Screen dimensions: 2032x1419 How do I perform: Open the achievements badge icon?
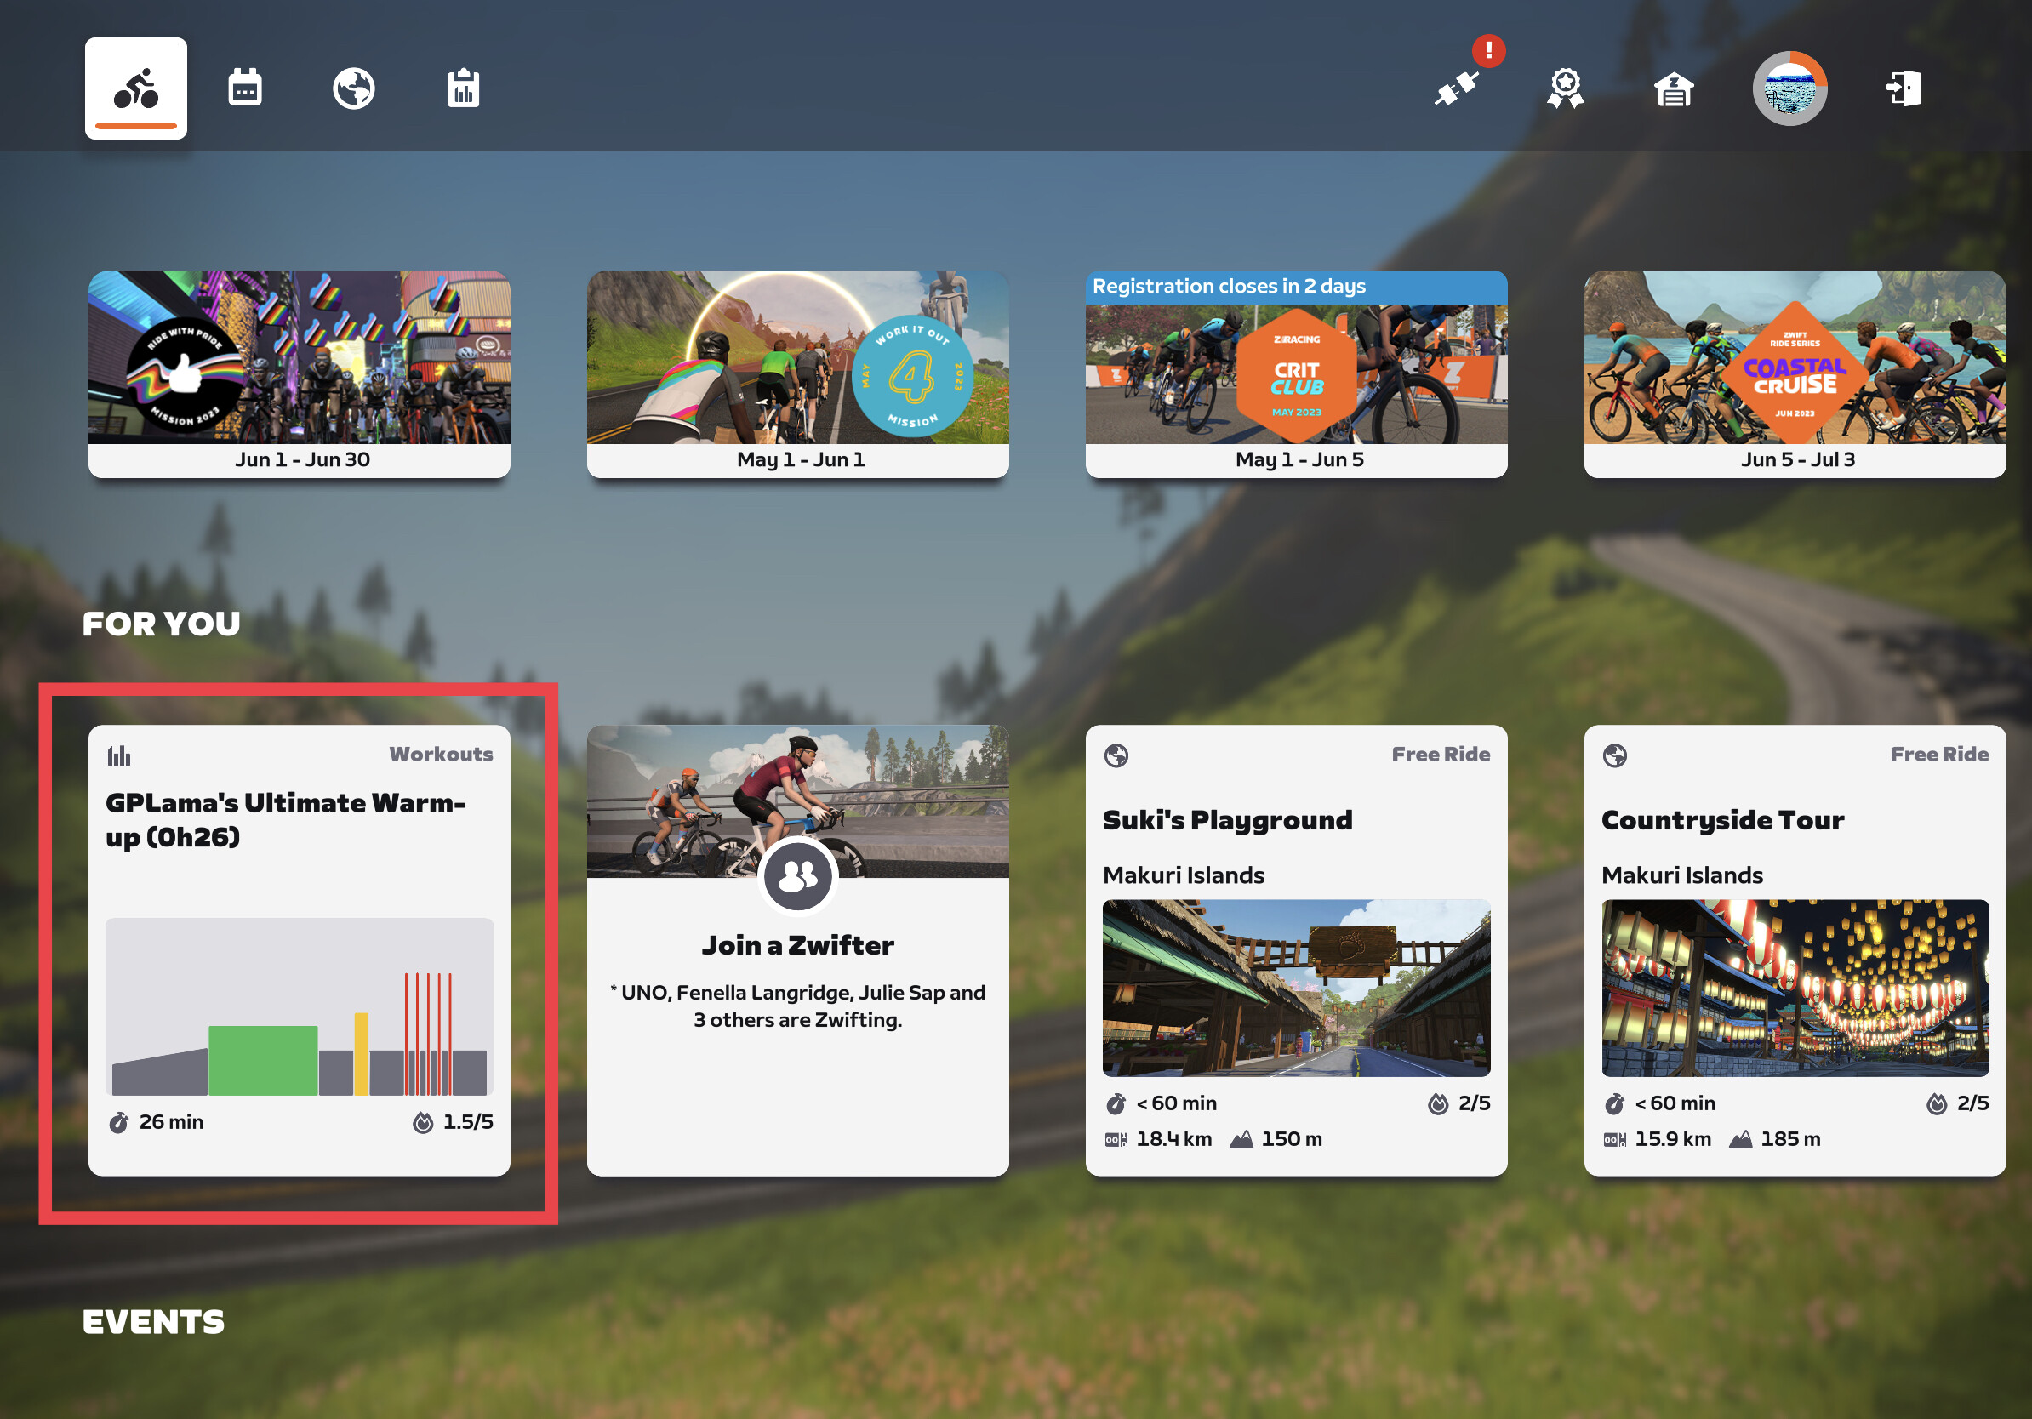point(1565,88)
